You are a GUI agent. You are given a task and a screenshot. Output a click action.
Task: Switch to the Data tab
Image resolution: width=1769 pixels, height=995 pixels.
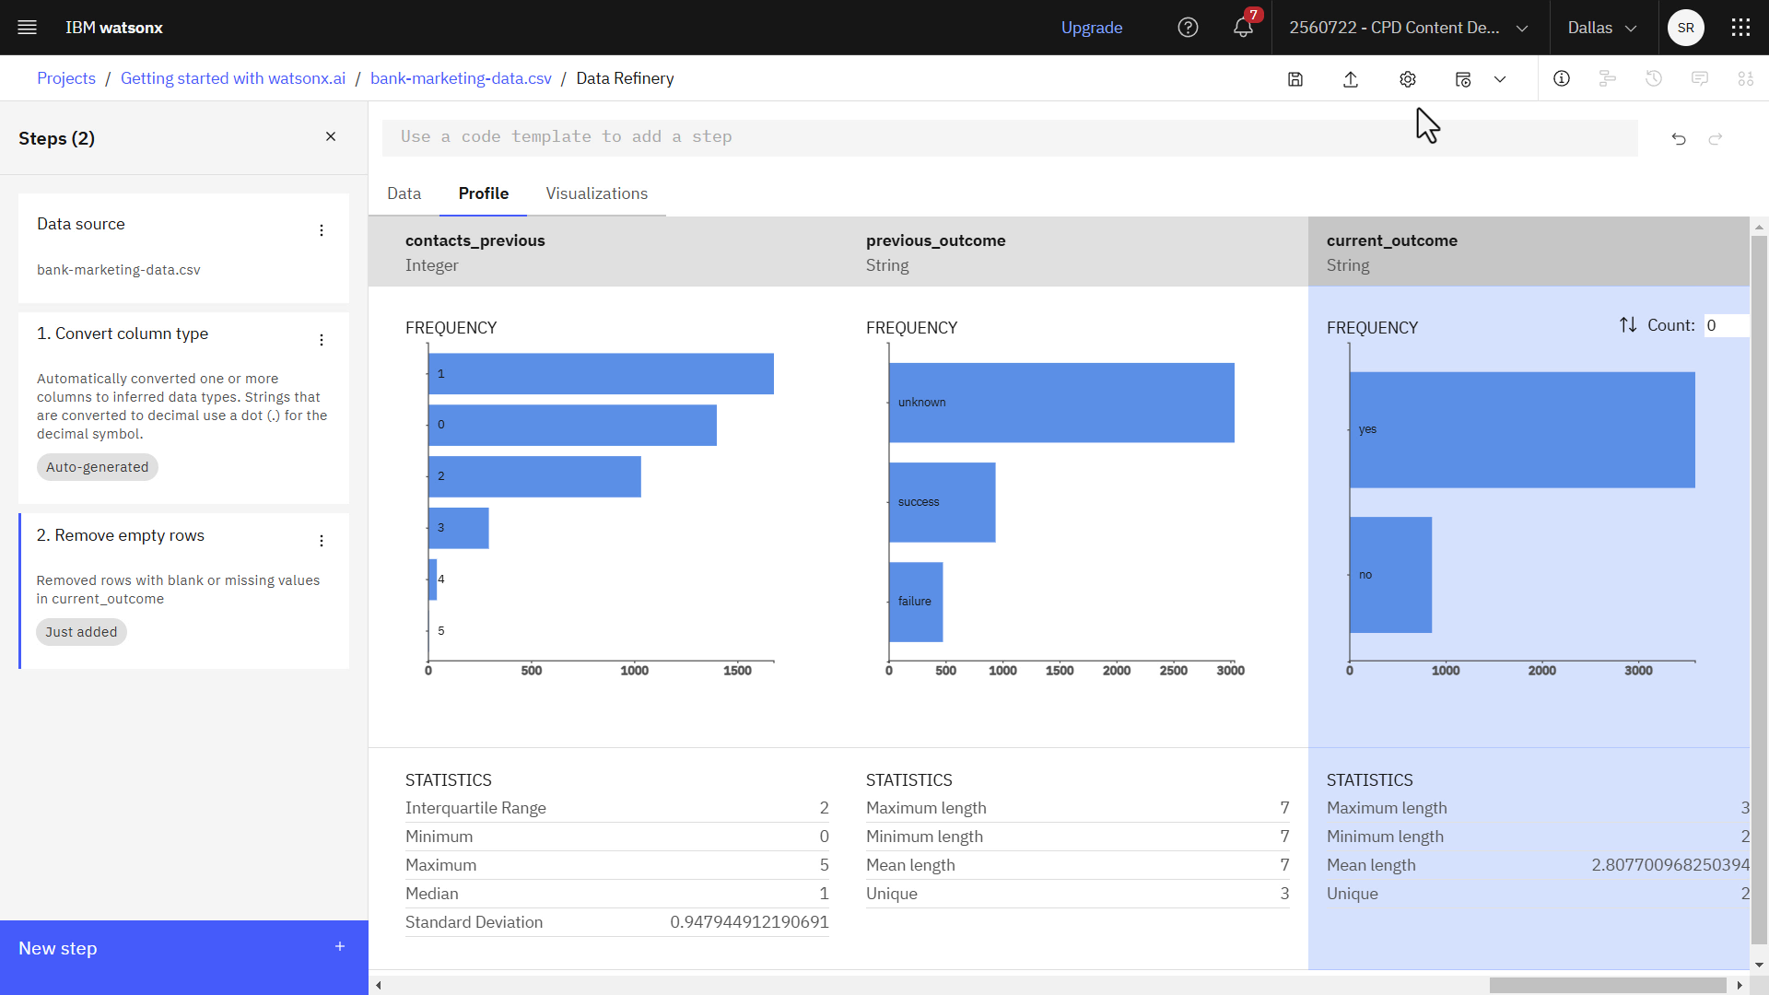404,193
